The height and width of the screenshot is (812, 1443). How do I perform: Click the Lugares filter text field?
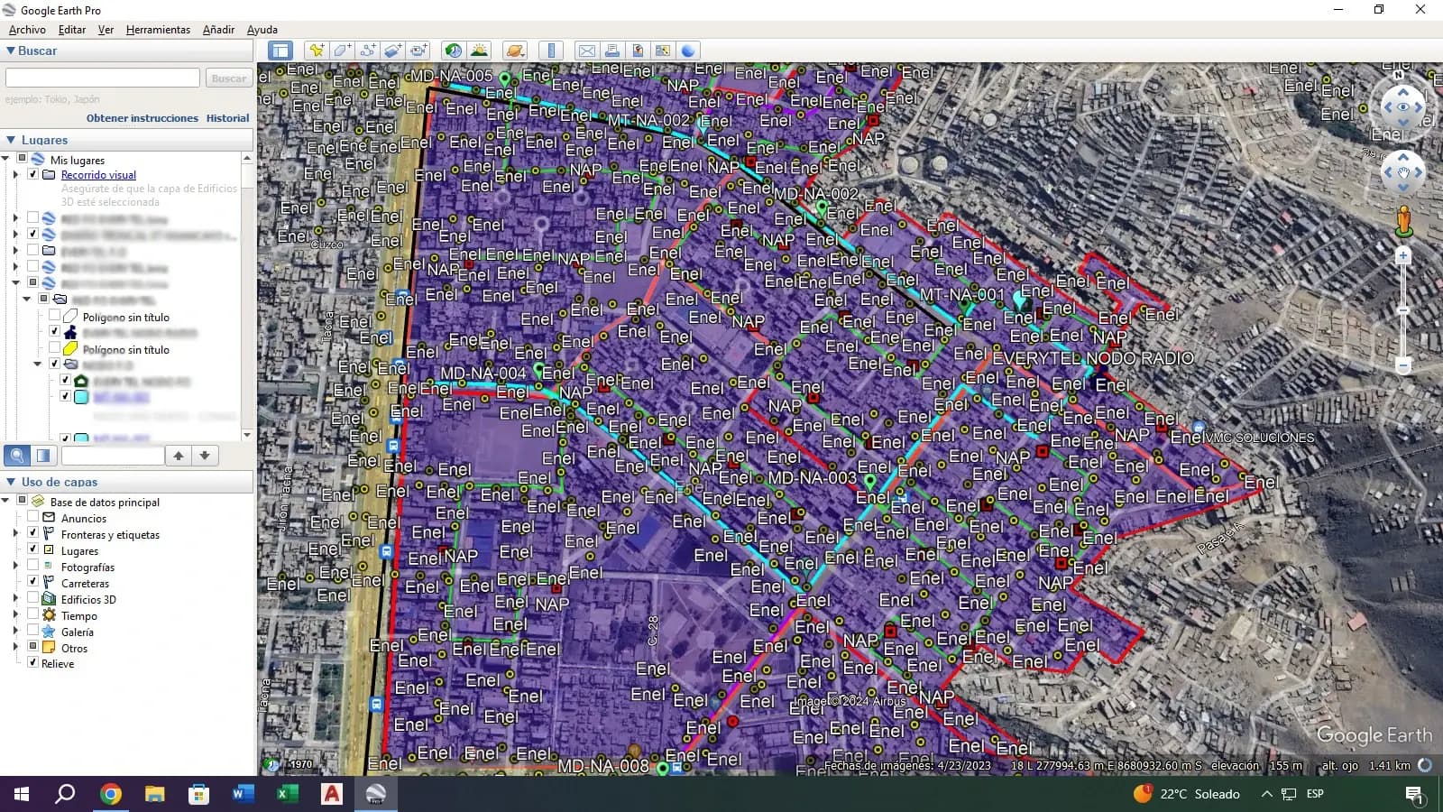coord(112,456)
